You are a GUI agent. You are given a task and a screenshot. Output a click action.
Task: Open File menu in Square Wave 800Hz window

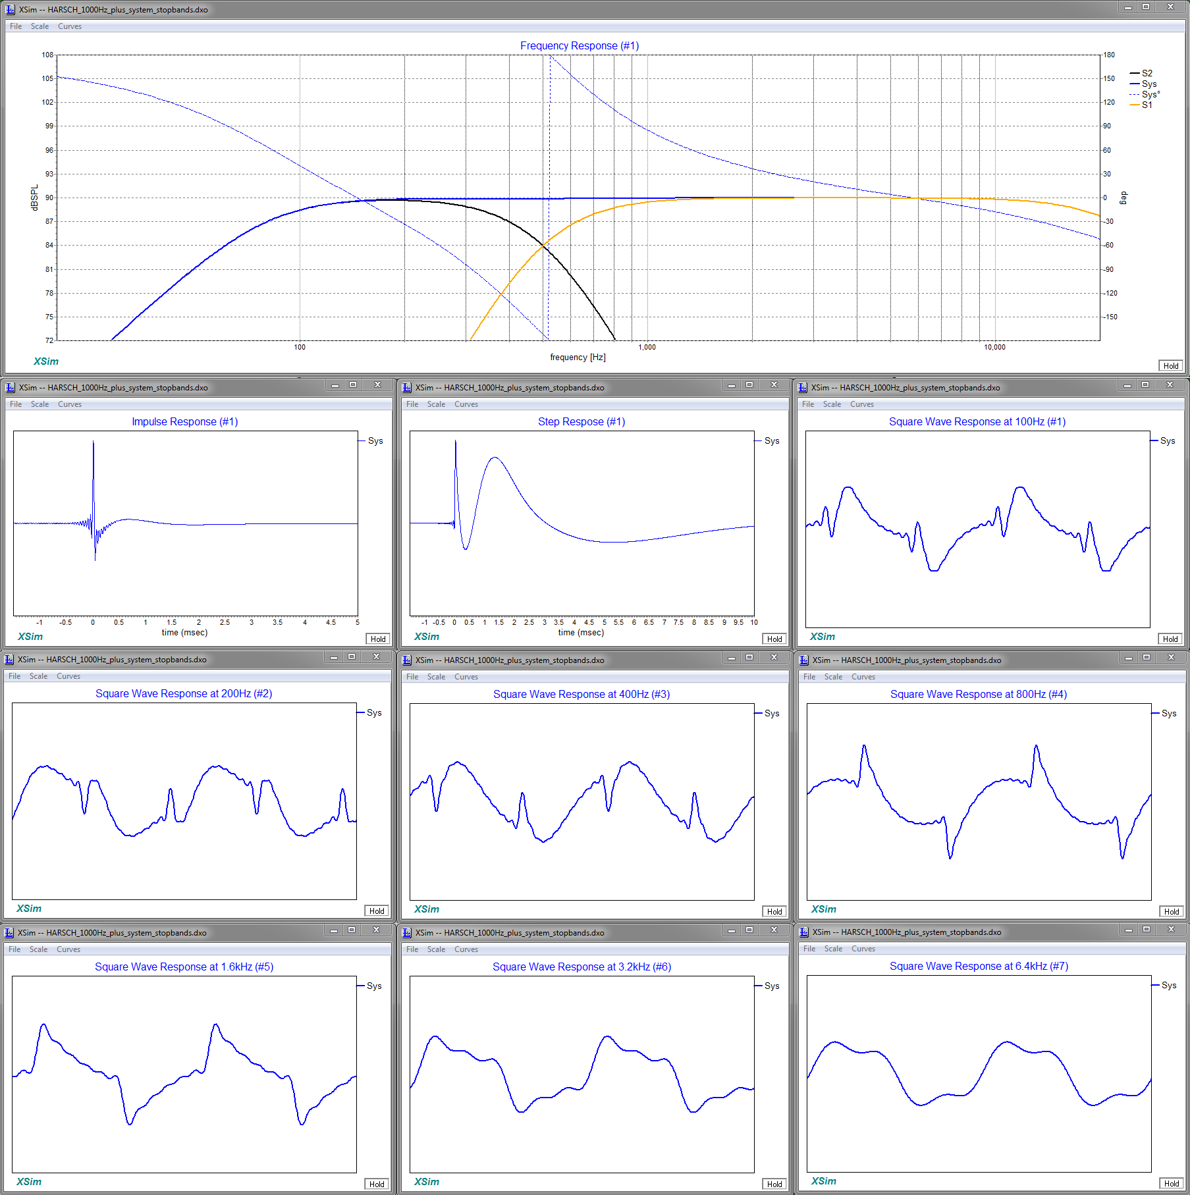click(809, 677)
